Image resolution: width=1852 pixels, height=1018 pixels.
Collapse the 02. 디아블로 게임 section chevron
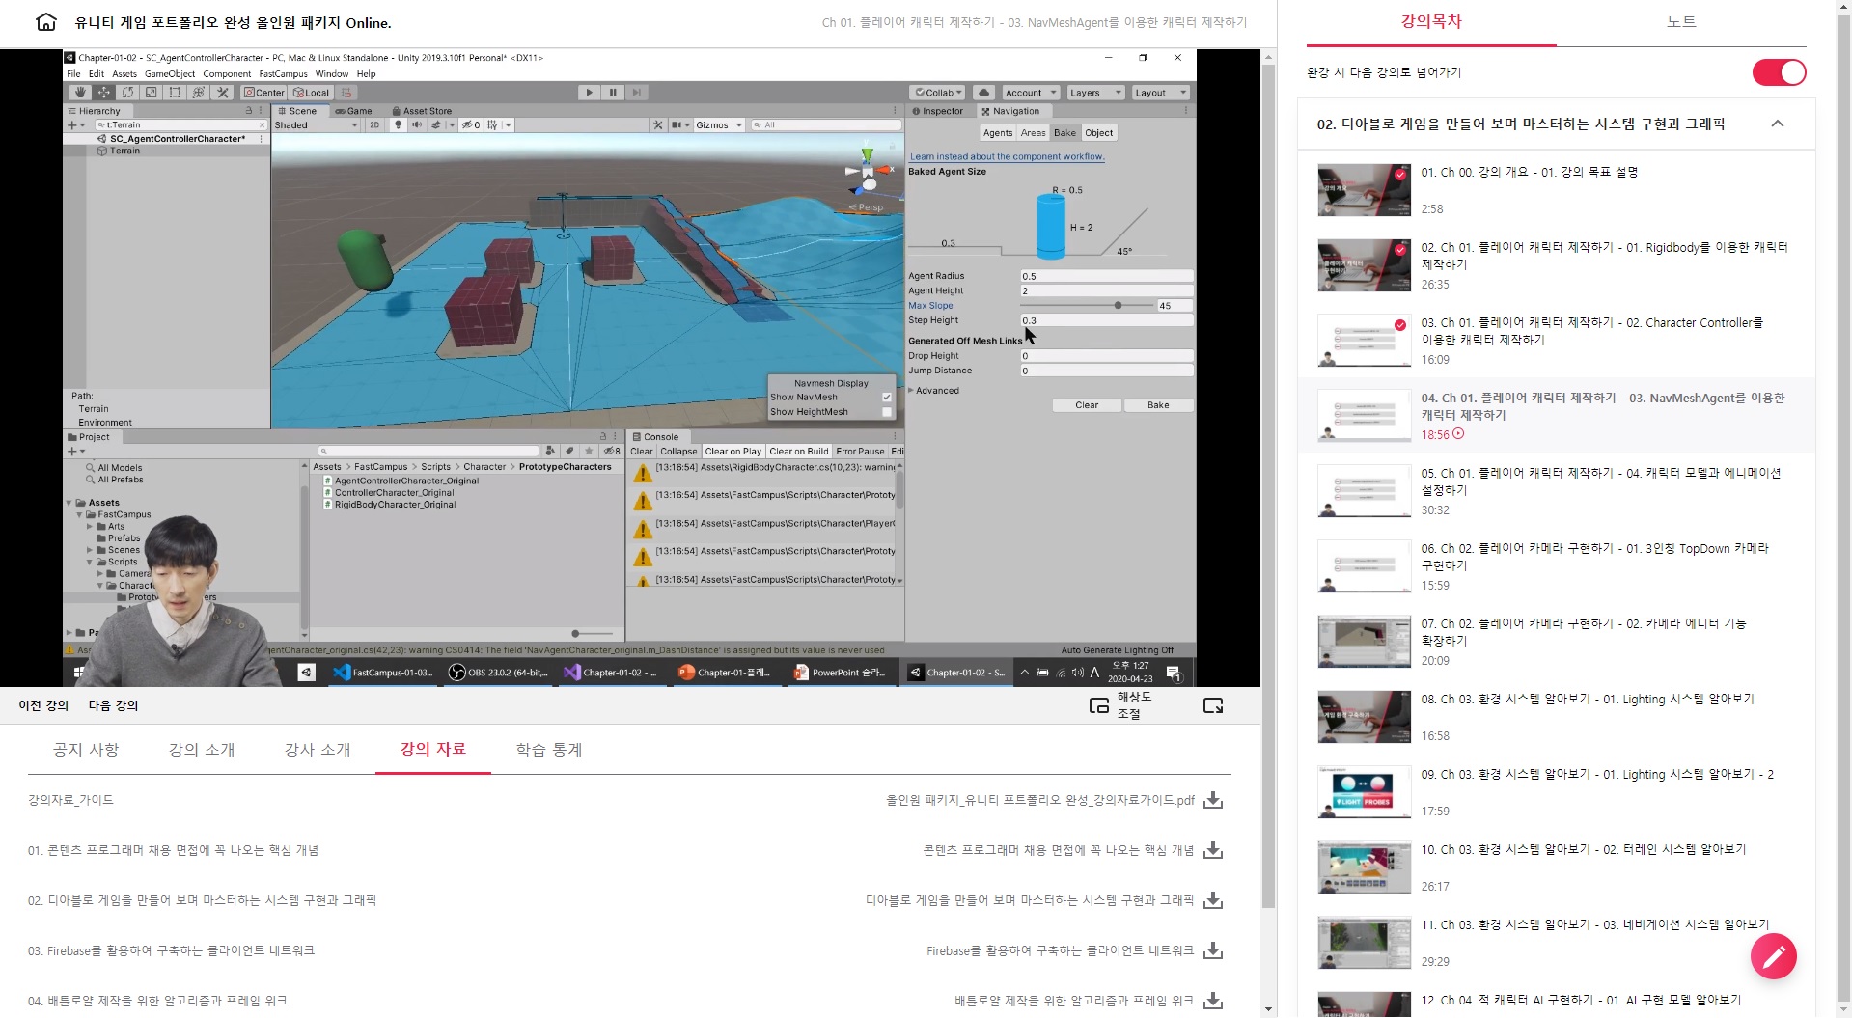point(1778,124)
